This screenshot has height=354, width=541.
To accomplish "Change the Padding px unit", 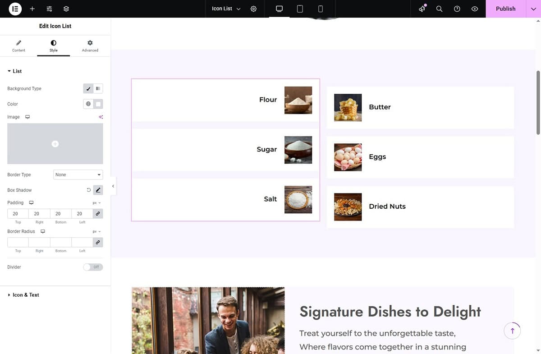I will click(96, 203).
